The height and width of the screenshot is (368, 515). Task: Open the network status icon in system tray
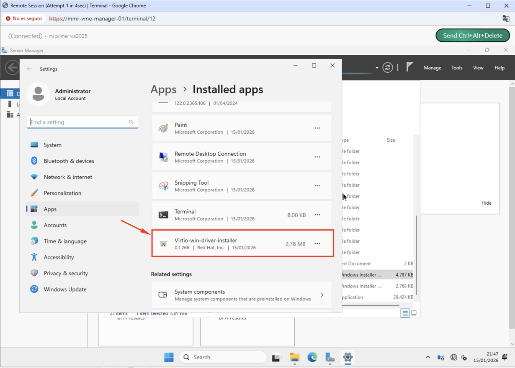tap(453, 357)
